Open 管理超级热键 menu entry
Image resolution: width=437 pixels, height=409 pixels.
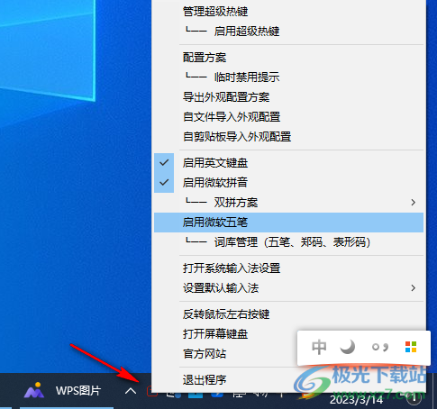[x=288, y=12]
